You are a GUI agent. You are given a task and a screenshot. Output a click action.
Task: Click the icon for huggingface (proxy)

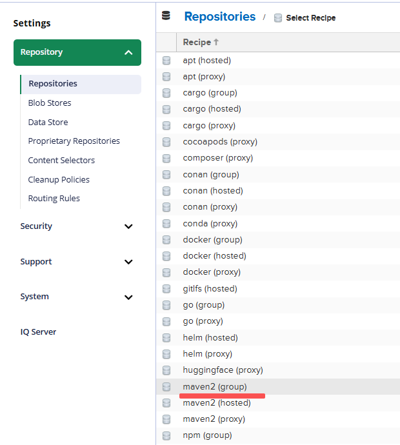[166, 370]
